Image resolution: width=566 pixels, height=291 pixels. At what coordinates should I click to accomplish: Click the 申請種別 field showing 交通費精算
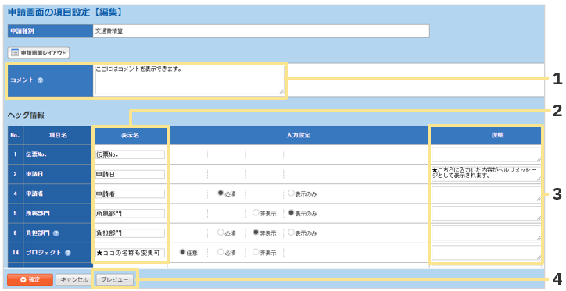tap(261, 31)
